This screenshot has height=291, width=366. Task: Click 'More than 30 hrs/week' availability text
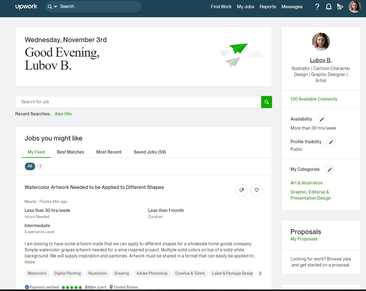click(313, 128)
